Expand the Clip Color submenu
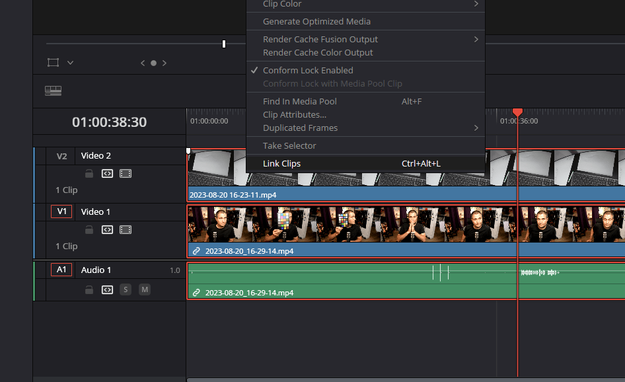 (365, 5)
